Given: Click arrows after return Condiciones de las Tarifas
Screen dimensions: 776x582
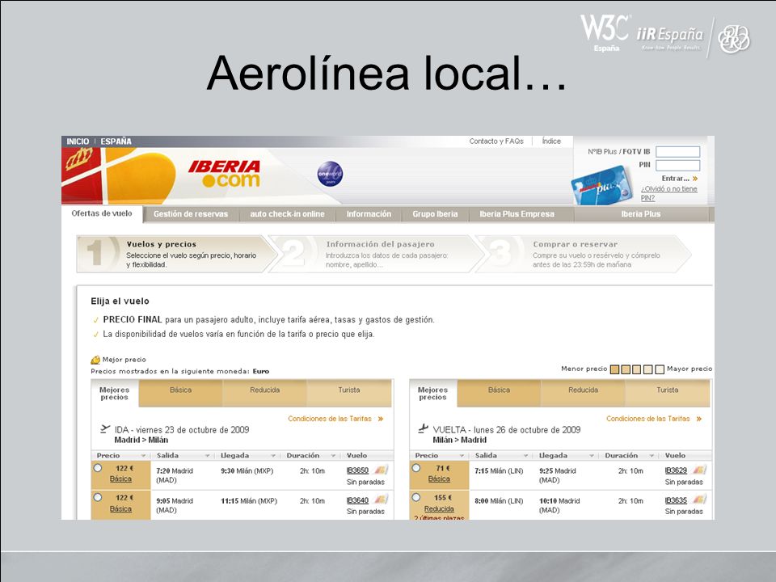Looking at the screenshot, I should tap(698, 419).
